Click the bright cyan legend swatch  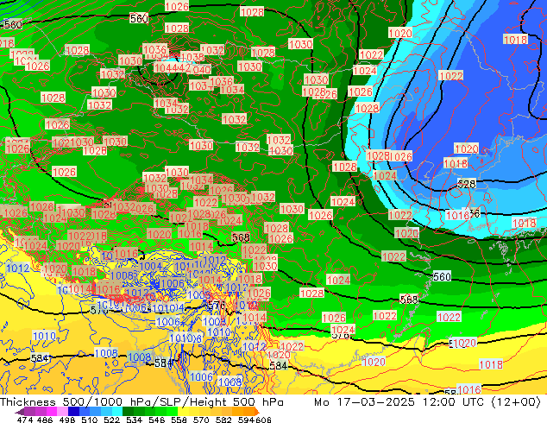117,412
